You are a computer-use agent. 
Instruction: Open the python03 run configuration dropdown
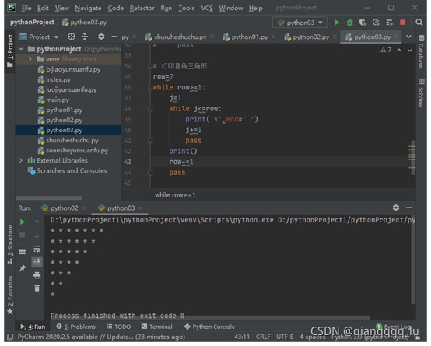(300, 23)
